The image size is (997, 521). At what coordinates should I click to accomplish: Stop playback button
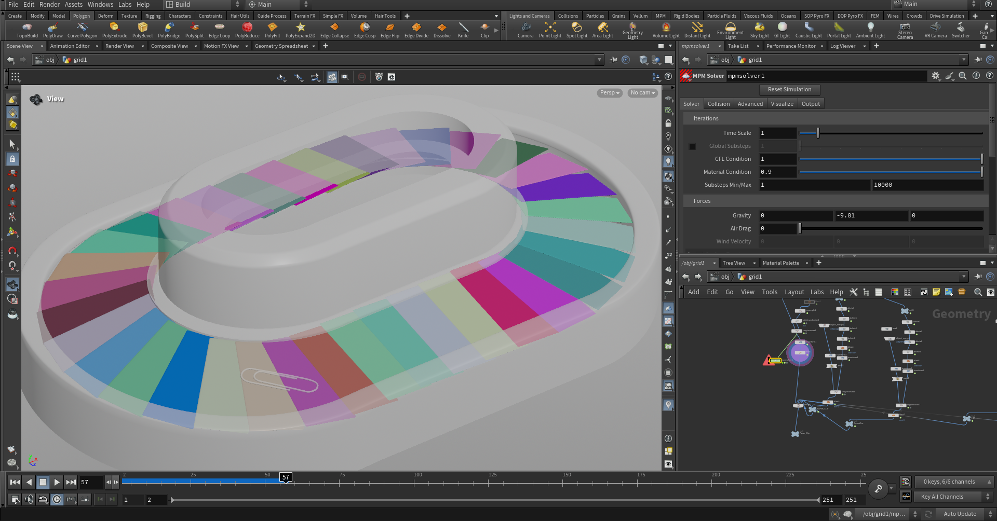[x=43, y=482]
